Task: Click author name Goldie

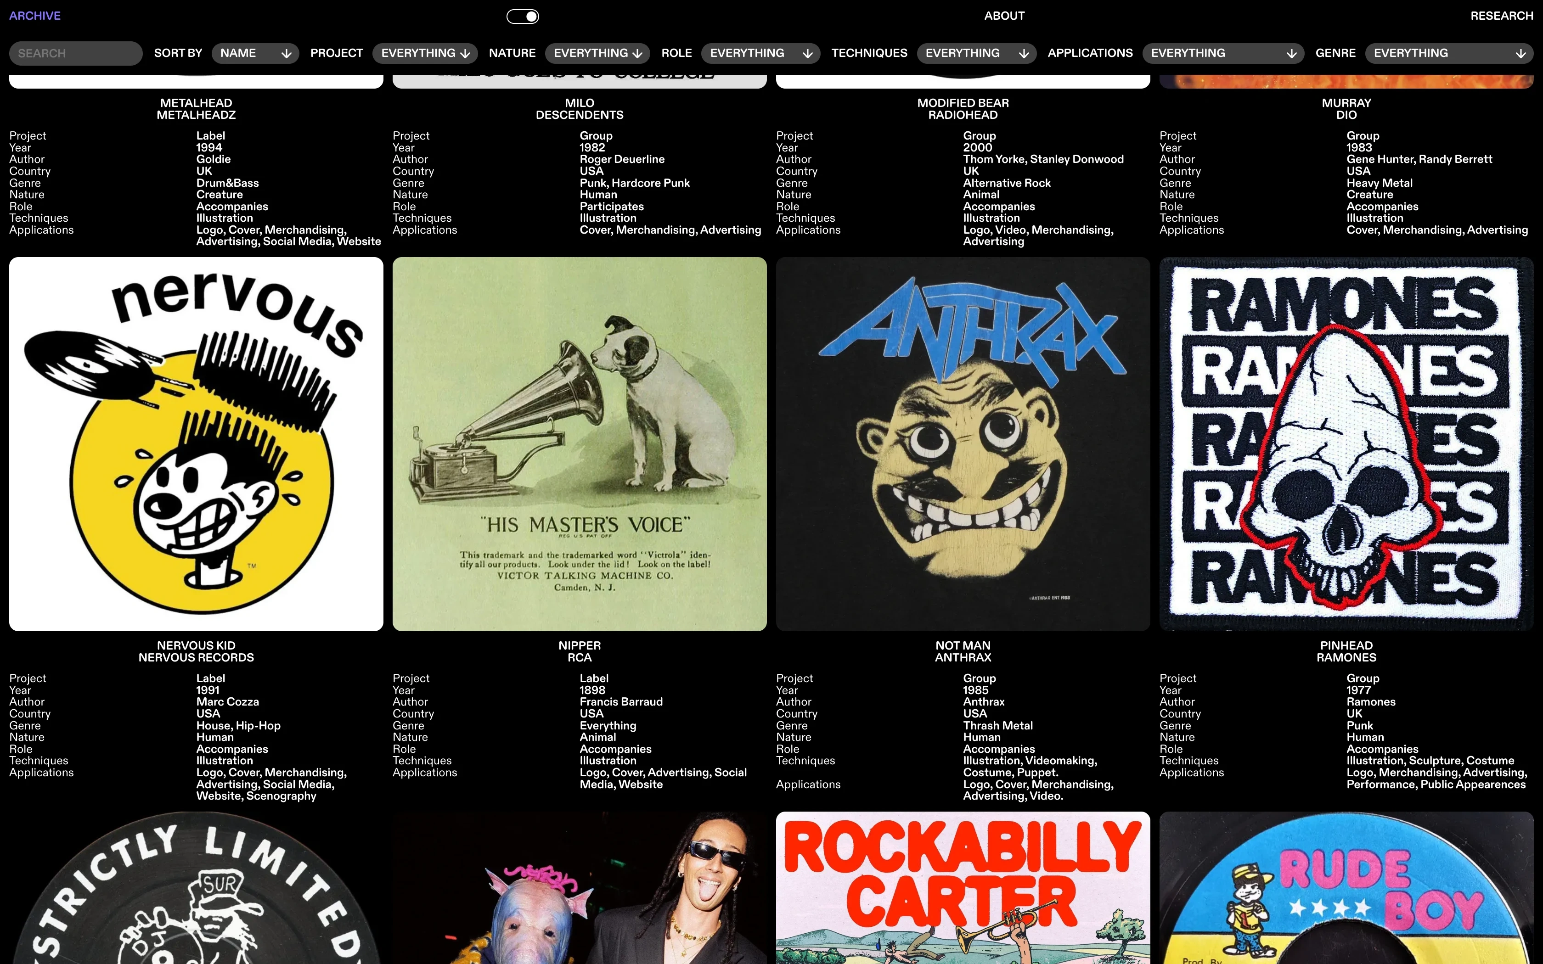Action: tap(214, 159)
